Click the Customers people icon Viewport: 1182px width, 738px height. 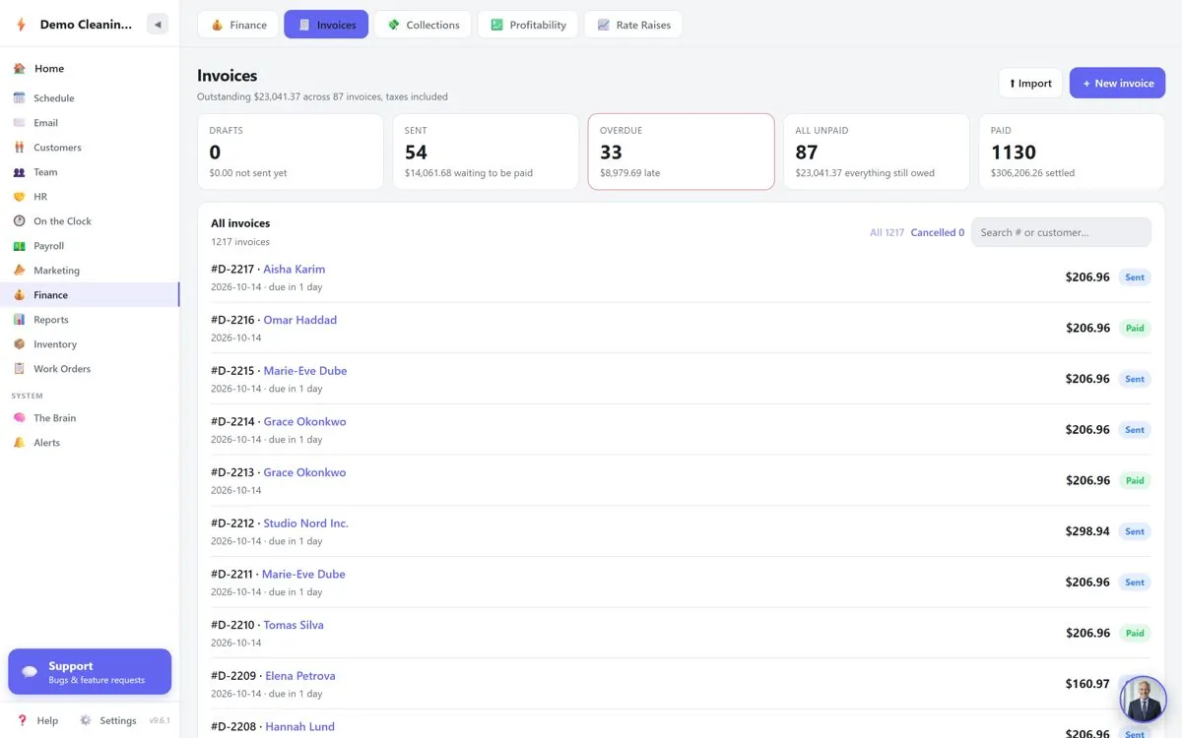[x=19, y=148]
